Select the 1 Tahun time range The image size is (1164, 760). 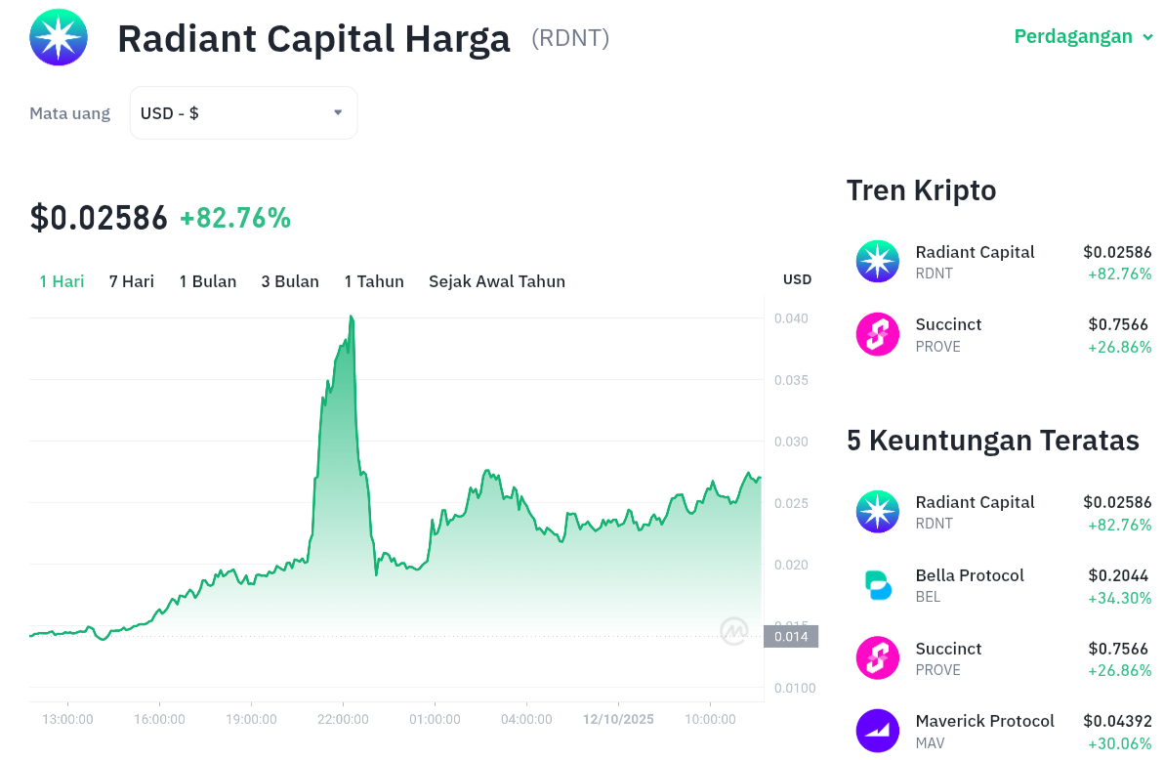(374, 281)
